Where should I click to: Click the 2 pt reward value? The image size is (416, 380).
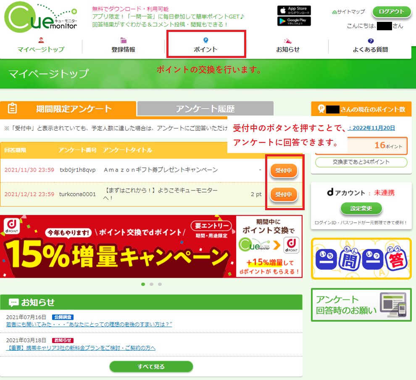256,194
